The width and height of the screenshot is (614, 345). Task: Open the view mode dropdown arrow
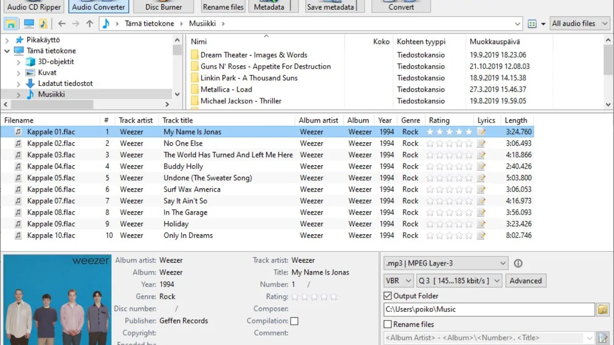(543, 23)
